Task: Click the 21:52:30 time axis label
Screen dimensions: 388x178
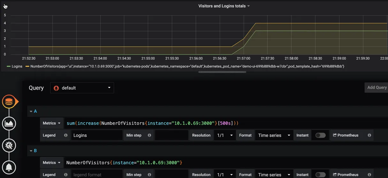Action: (x=28, y=59)
